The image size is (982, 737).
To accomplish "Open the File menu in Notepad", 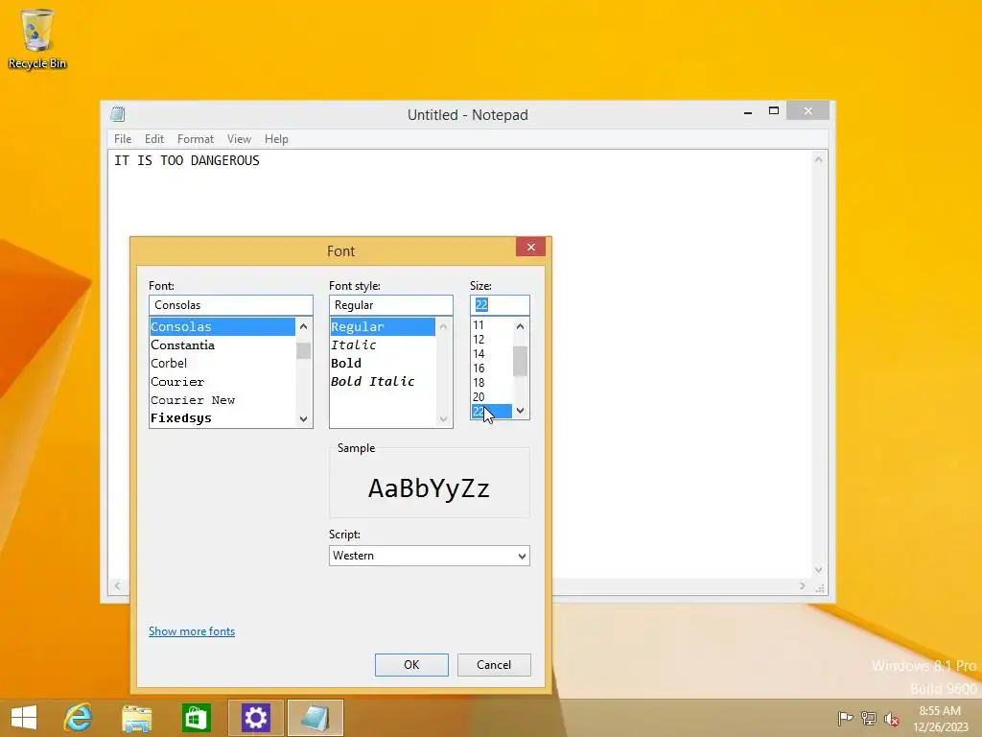I will point(123,139).
